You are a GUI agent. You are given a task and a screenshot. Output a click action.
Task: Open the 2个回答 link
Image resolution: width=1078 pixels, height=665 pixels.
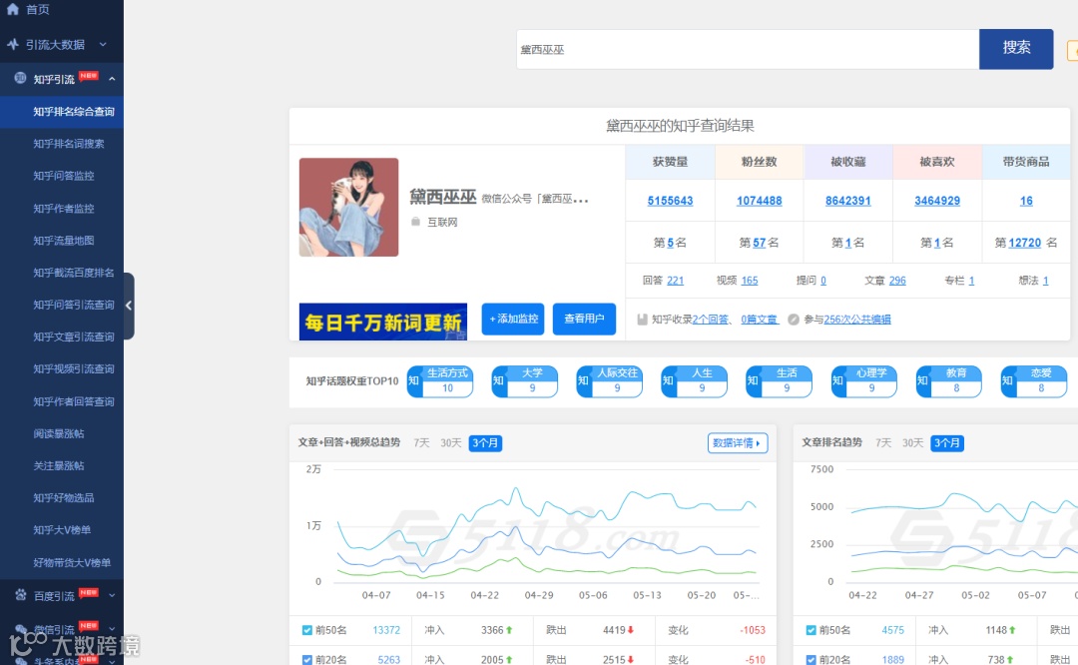711,320
